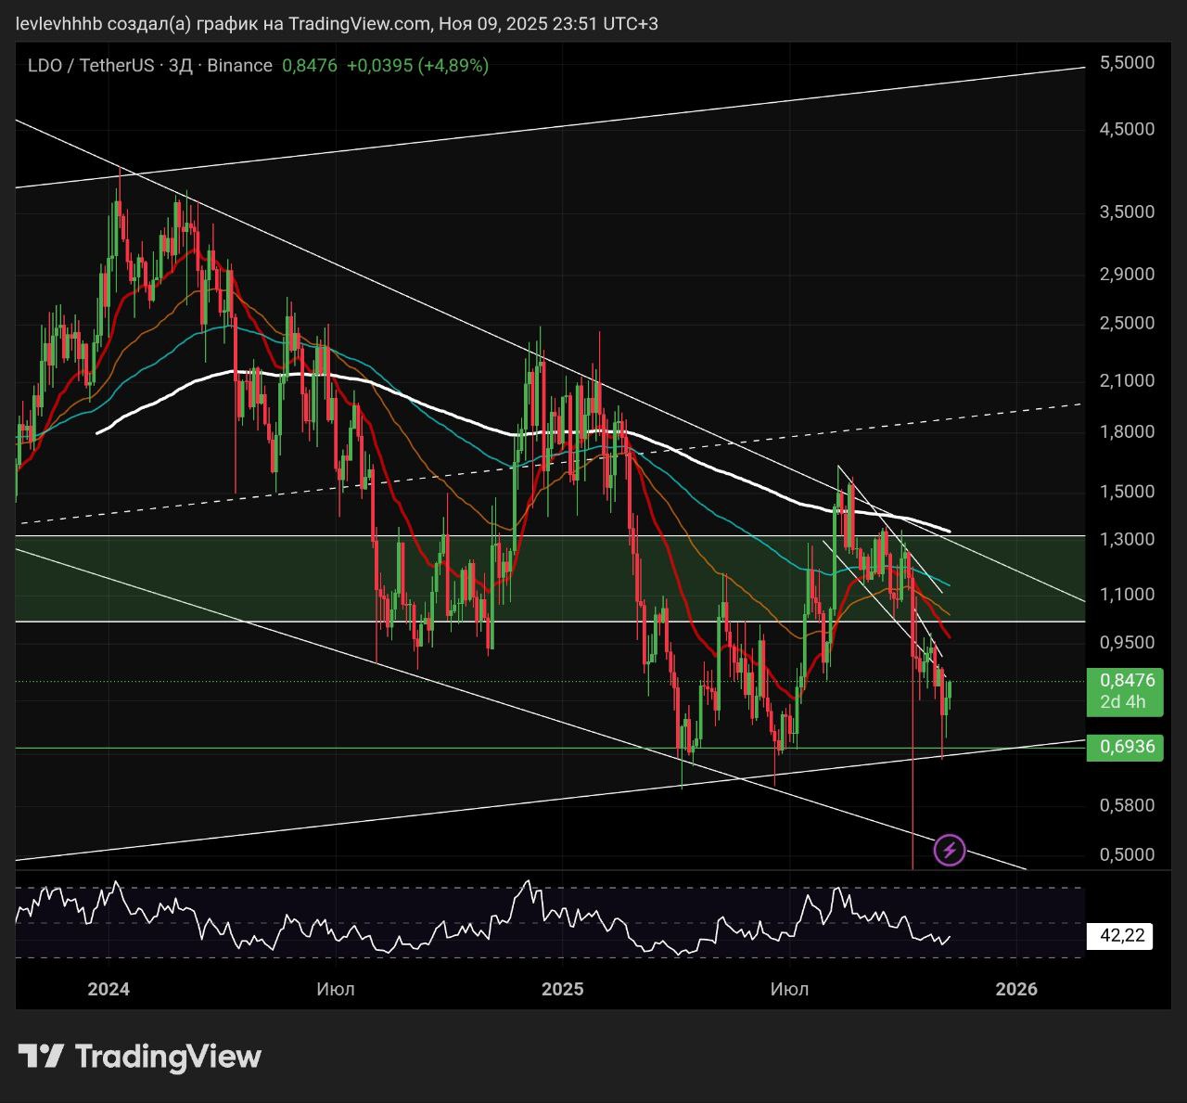
Task: Open the TradingView wordmark link
Action: (168, 1056)
